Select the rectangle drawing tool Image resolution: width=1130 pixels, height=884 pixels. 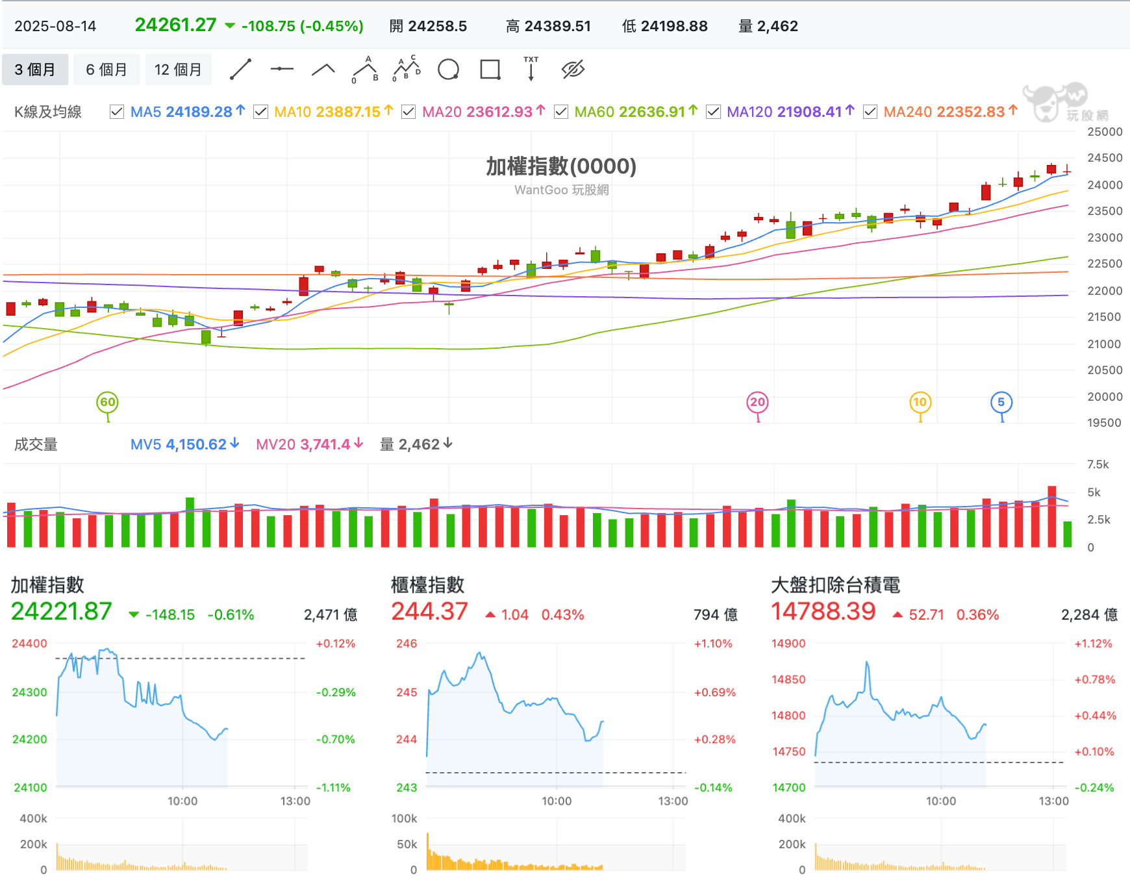(490, 69)
